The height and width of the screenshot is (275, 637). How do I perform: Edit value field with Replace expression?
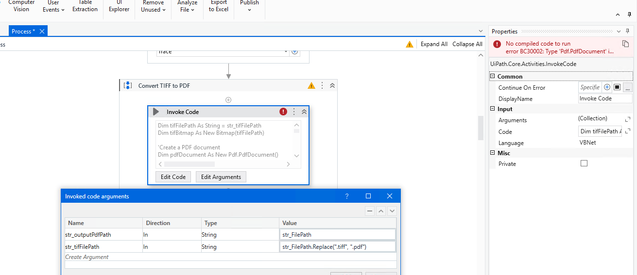click(x=338, y=247)
